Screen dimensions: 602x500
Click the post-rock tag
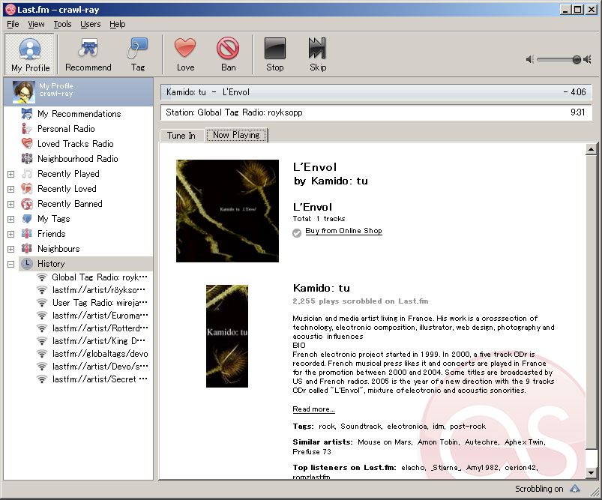tap(468, 427)
